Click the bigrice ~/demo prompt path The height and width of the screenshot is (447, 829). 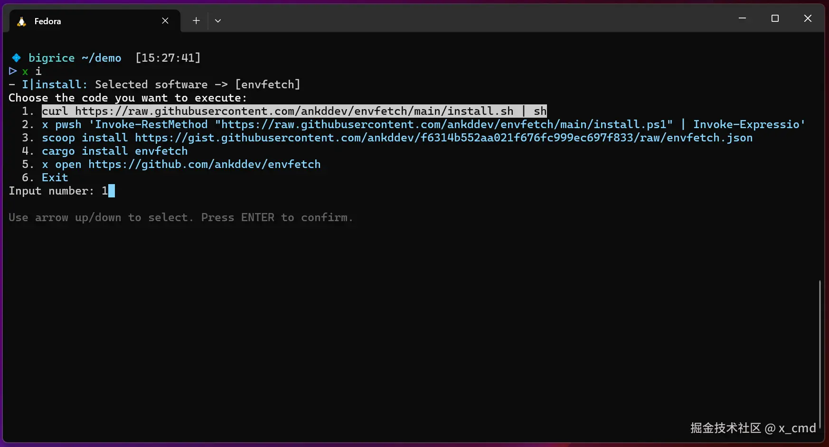tap(75, 58)
